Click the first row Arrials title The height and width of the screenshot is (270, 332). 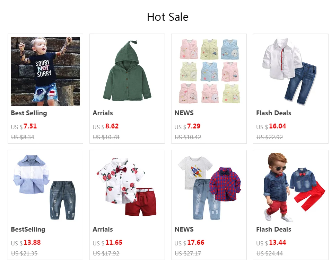click(103, 113)
